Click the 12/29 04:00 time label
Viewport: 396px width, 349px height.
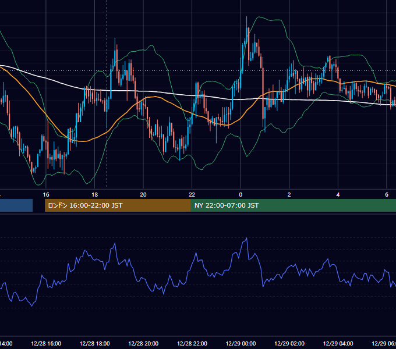(x=338, y=343)
